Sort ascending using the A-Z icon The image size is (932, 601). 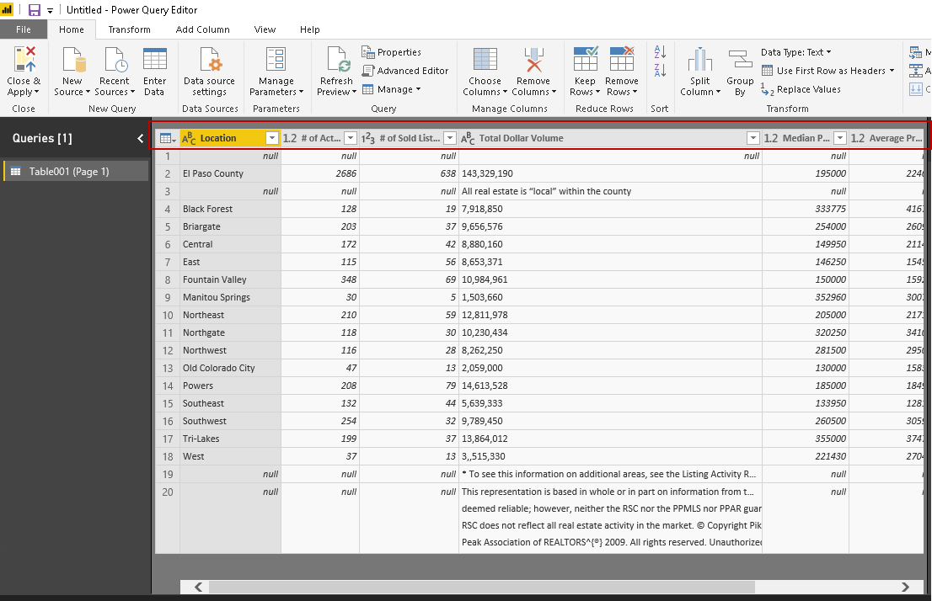coord(660,52)
